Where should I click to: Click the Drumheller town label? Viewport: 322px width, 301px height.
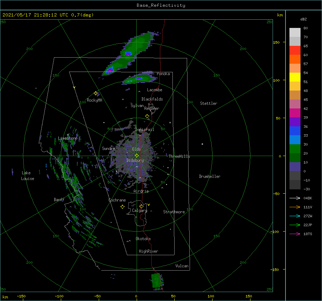coord(210,176)
